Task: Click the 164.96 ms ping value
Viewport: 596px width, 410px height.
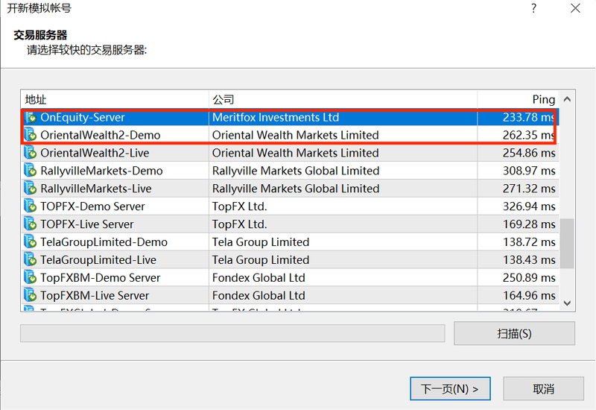Action: tap(529, 295)
